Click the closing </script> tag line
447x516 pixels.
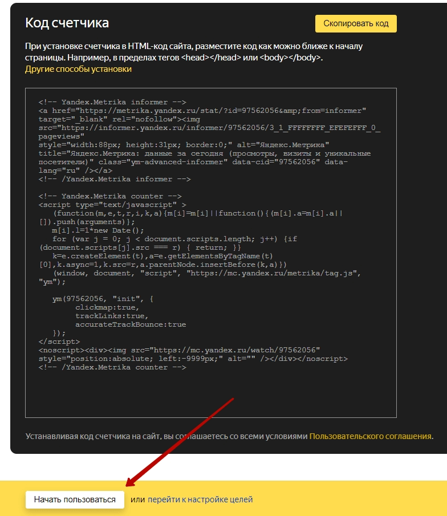click(59, 342)
